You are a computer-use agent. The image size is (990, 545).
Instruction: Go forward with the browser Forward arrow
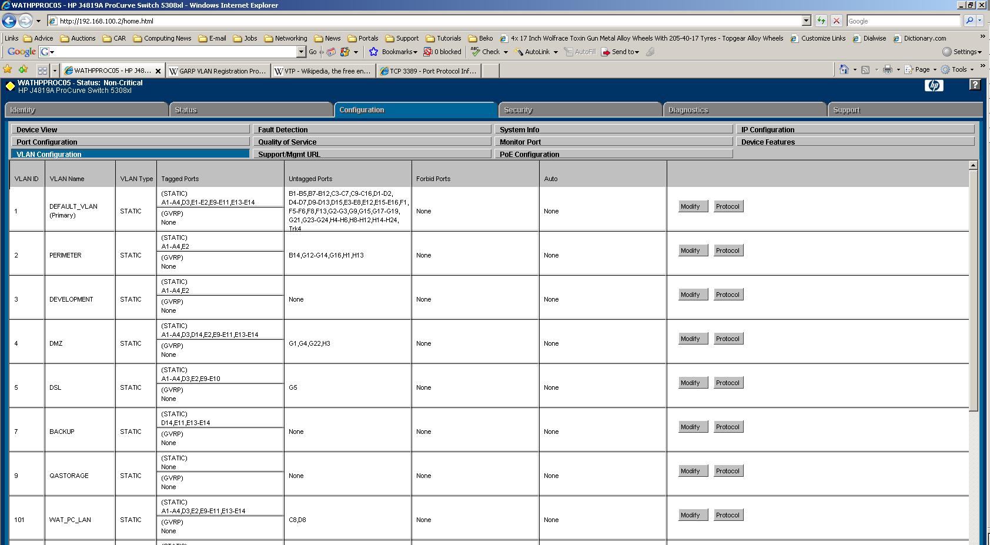click(x=25, y=21)
